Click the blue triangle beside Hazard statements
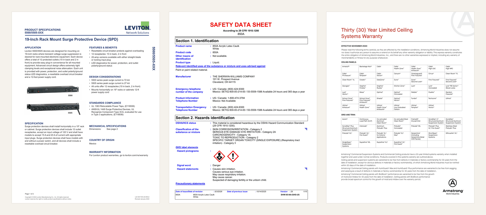 tap(306, 169)
